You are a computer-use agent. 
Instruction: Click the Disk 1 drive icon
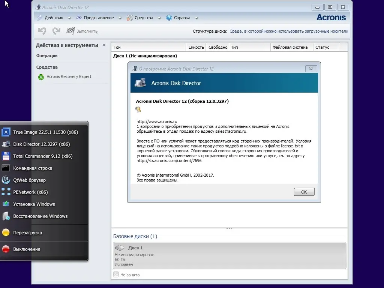coord(120,248)
